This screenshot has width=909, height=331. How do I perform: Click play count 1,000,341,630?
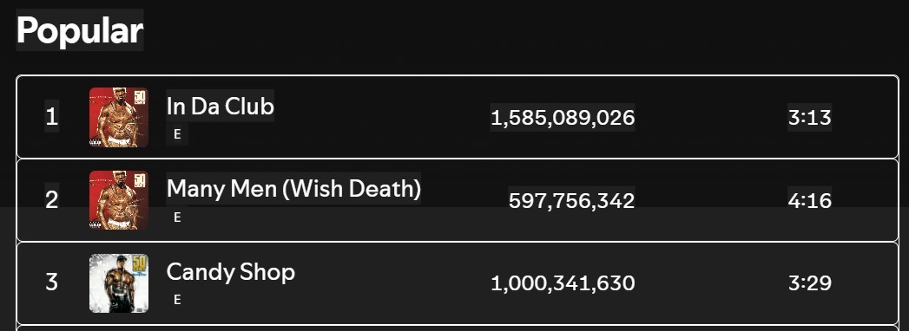563,283
